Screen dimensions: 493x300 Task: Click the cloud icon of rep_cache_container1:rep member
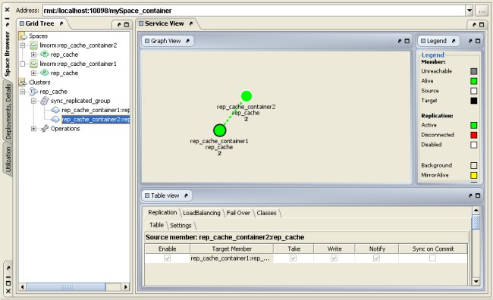click(x=55, y=110)
